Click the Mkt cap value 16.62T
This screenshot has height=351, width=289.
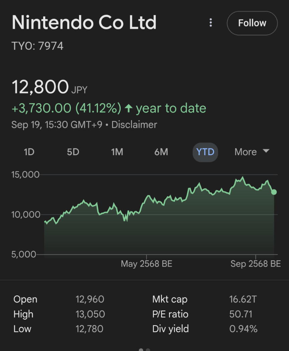point(243,299)
